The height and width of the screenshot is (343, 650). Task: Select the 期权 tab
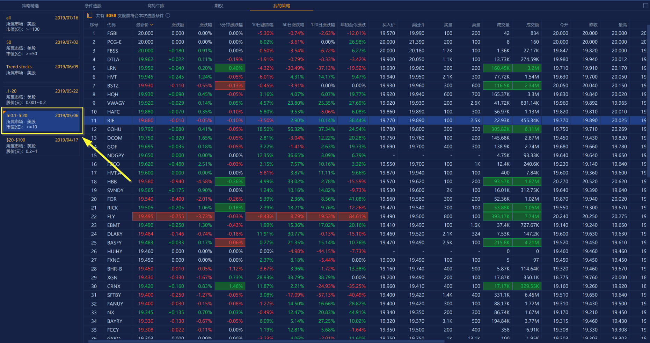219,6
